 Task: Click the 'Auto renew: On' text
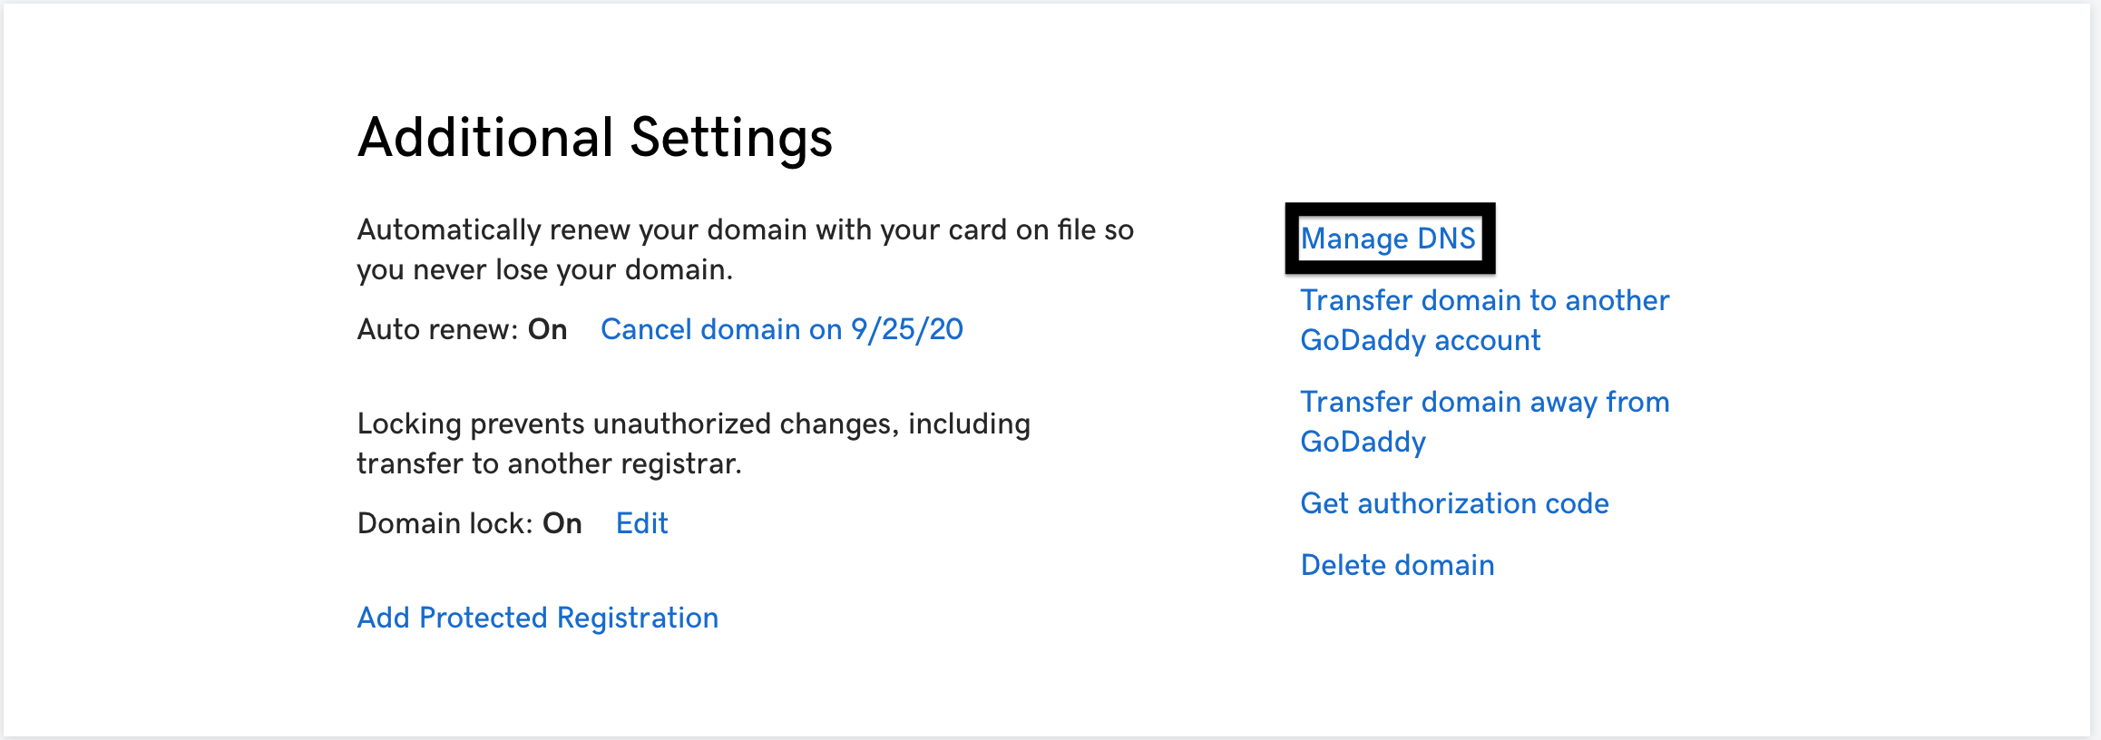[x=462, y=329]
